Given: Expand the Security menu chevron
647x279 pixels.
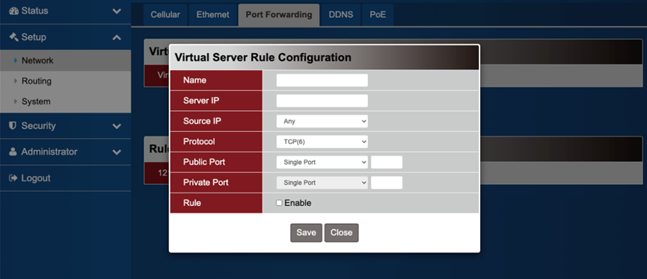Looking at the screenshot, I should tap(117, 126).
